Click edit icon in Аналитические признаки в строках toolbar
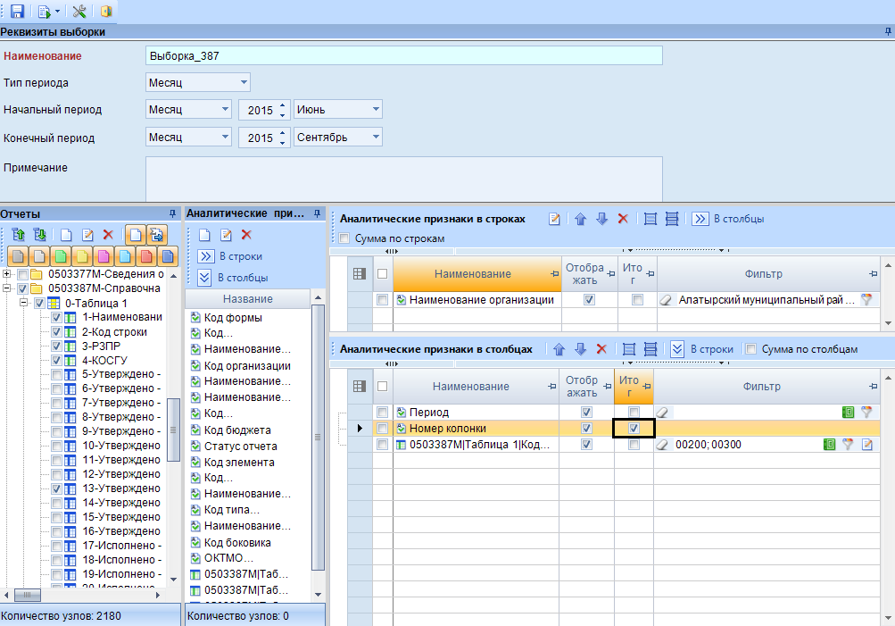This screenshot has width=895, height=626. click(x=554, y=219)
